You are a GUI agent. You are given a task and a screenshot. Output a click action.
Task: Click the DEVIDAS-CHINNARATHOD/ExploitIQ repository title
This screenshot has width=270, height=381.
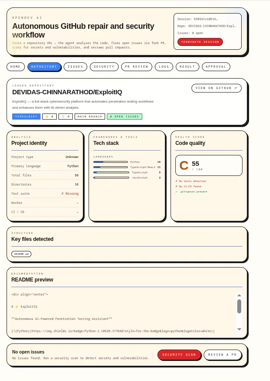[67, 92]
